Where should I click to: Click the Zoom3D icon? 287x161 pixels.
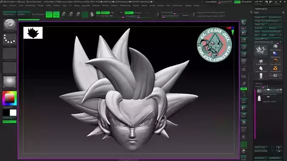pyautogui.click(x=244, y=115)
